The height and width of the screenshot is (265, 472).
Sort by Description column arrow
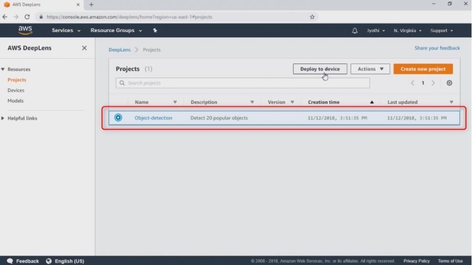point(252,102)
